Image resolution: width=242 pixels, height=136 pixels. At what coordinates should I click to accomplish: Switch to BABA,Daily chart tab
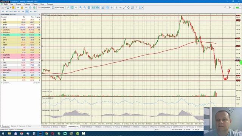pyautogui.click(x=46, y=127)
